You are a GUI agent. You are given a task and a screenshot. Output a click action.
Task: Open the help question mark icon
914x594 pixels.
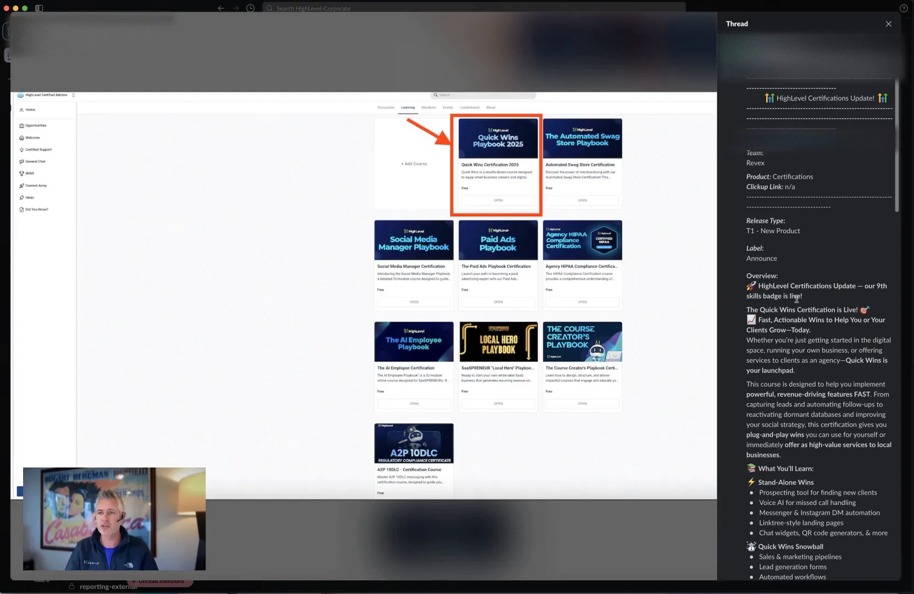(x=904, y=8)
